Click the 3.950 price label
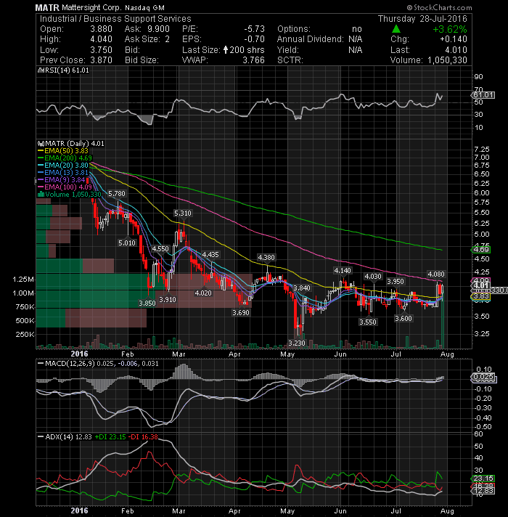The width and height of the screenshot is (508, 517). tap(396, 282)
